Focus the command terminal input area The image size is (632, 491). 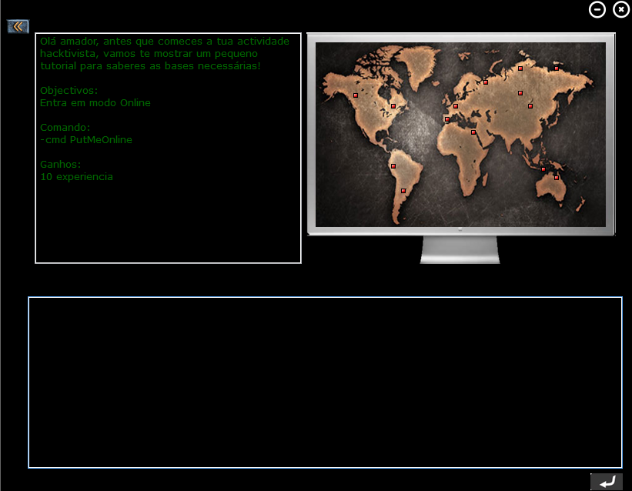tap(325, 382)
